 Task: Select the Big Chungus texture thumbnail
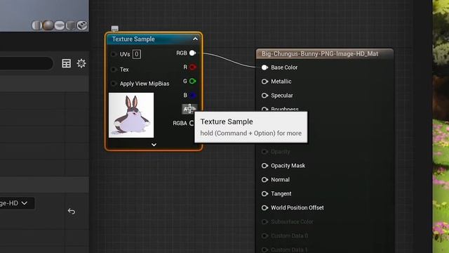pyautogui.click(x=131, y=115)
